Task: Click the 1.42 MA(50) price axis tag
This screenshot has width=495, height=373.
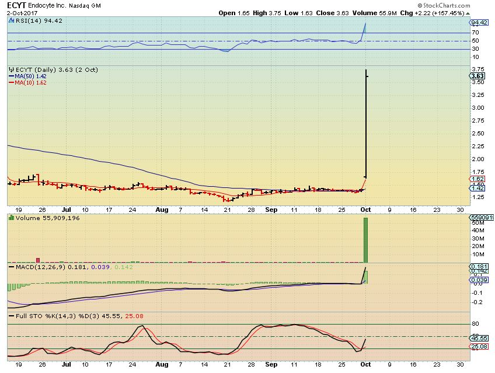Action: pos(477,188)
